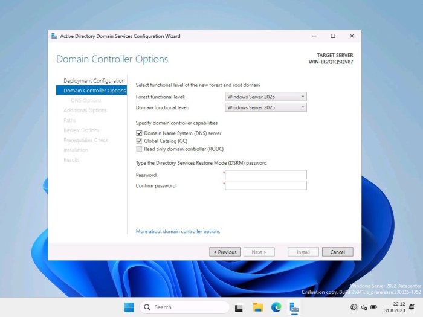423x317 pixels.
Task: Click the volume tray icon
Action: tap(364, 307)
